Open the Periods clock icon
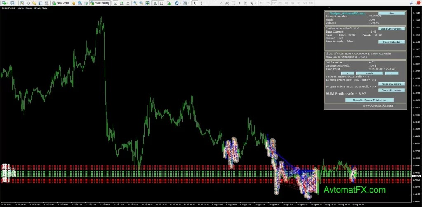 176,3
